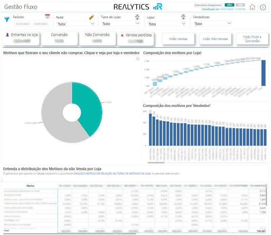
Task: Set Calendário Gregoriano to NÃO
Action: [x=229, y=5]
